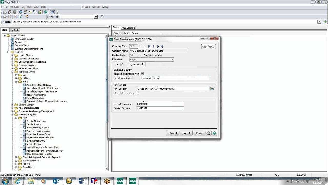Expand the Accounts Receivable tree folder
328x185 pixels.
pos(12,108)
